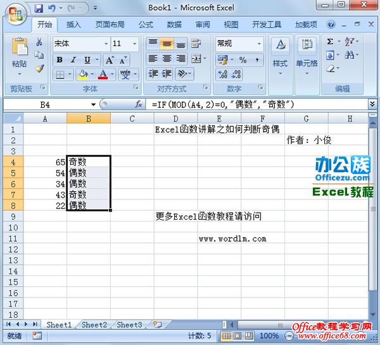Cut selection with the scissors icon
Image resolution: width=380 pixels, height=345 pixels.
39,42
